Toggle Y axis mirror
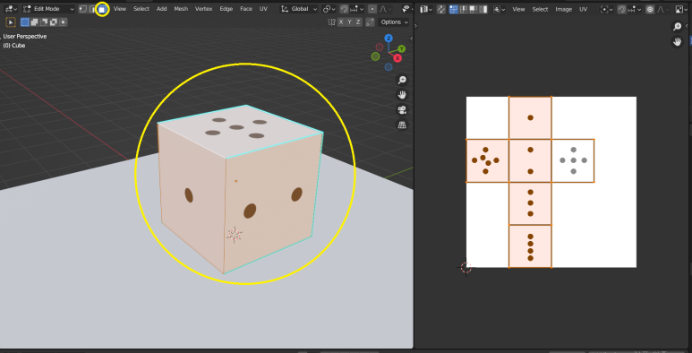 [349, 22]
